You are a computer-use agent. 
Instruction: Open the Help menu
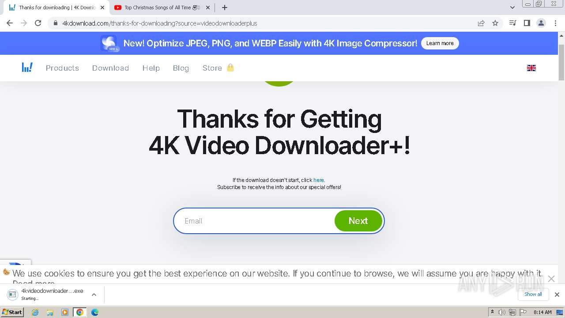coord(151,68)
